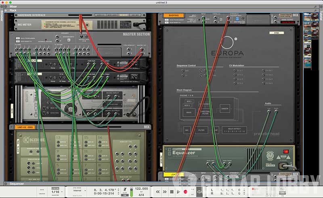Click the Europa Audio right output jack
Viewport: 323px width, 198px height.
276,111
